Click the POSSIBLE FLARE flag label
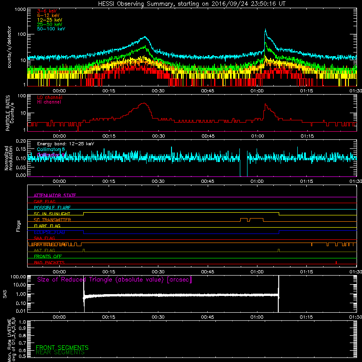The width and height of the screenshot is (362, 362). coord(52,208)
